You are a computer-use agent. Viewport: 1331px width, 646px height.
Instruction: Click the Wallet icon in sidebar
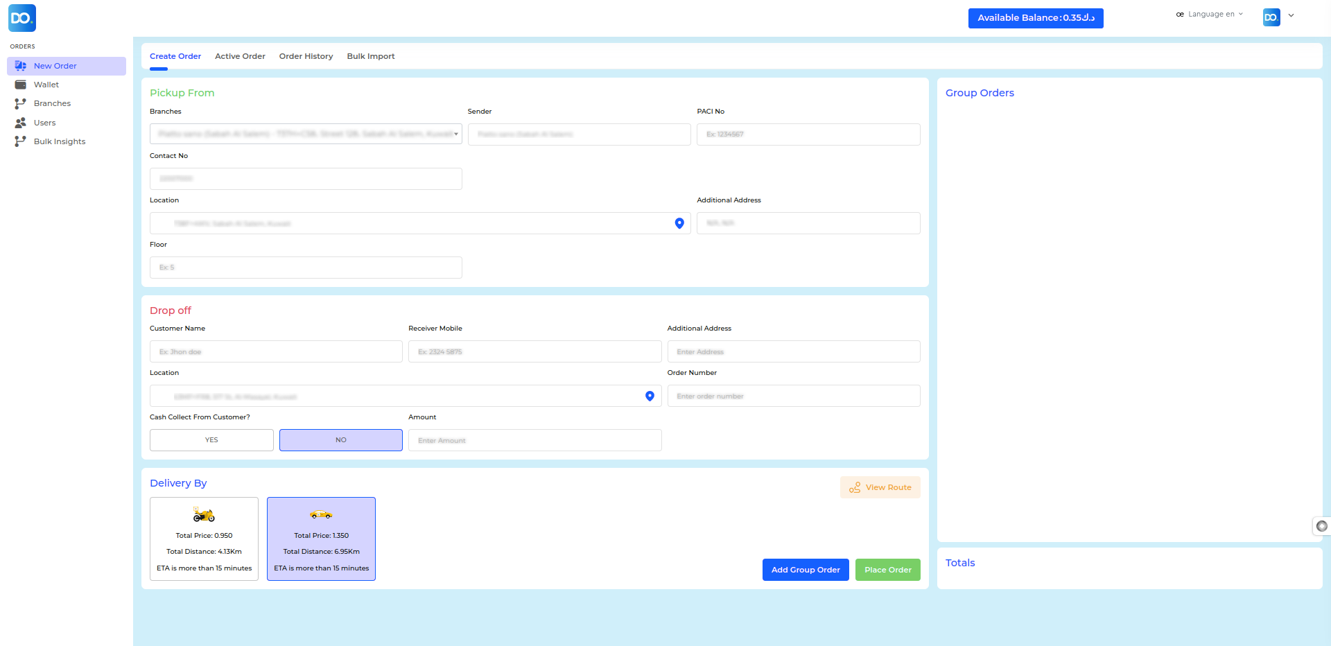tap(21, 85)
